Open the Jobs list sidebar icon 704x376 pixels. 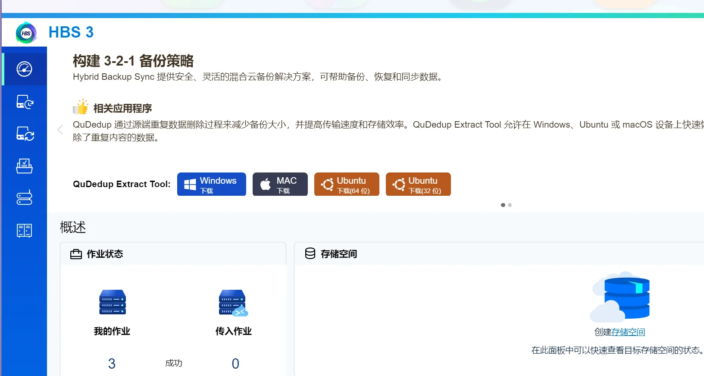[25, 166]
